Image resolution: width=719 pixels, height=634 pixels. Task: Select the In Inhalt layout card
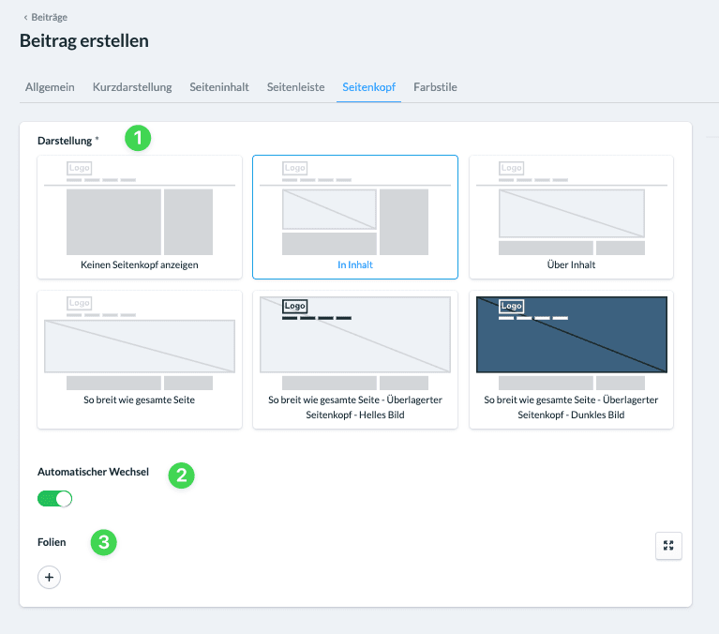click(x=355, y=217)
